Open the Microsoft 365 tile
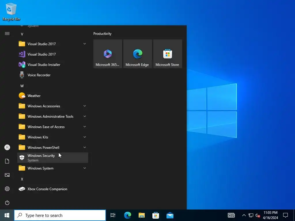 click(108, 54)
